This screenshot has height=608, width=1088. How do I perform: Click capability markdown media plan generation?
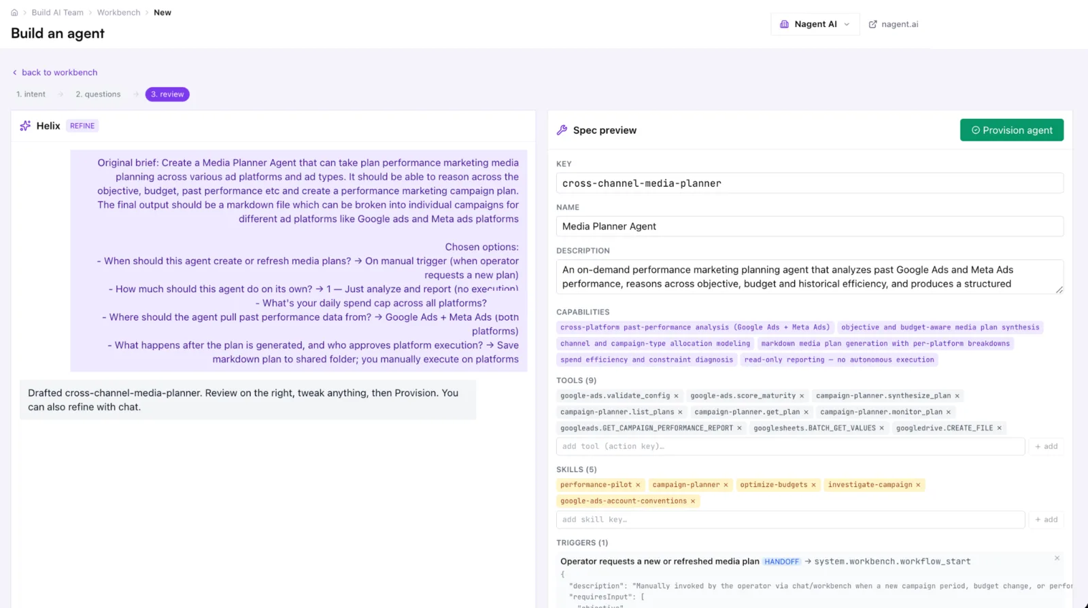885,344
